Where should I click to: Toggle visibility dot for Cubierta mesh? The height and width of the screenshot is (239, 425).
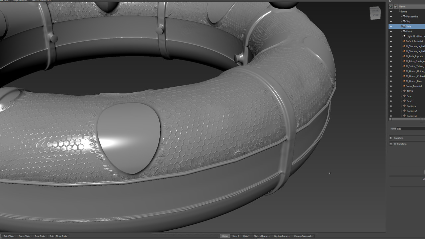coord(391,106)
